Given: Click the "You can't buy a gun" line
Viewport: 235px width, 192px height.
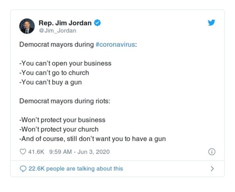Looking at the screenshot, I should [x=51, y=82].
